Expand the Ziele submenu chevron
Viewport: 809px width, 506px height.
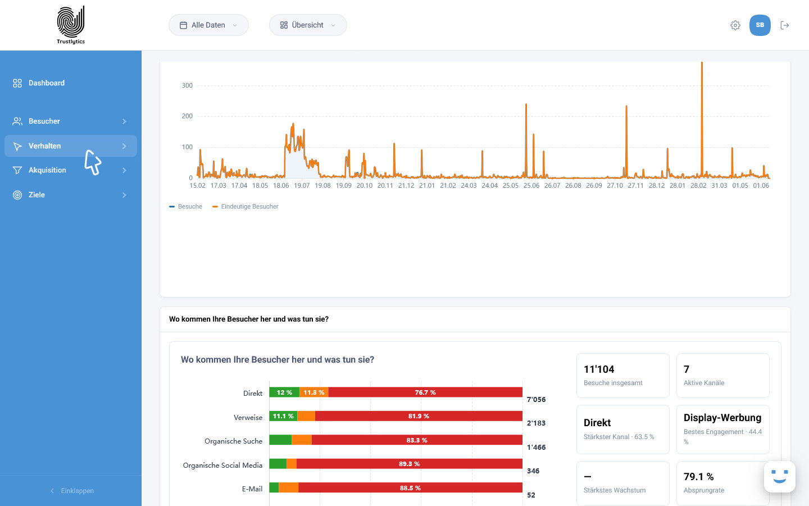124,195
